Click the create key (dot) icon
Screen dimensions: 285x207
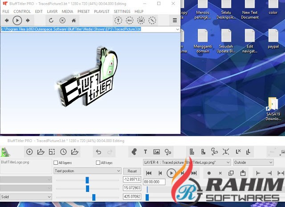click(x=209, y=173)
